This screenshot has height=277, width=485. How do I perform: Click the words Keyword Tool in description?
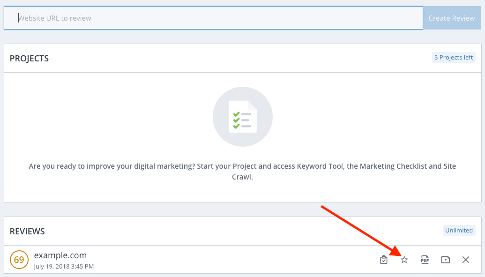[x=320, y=166]
